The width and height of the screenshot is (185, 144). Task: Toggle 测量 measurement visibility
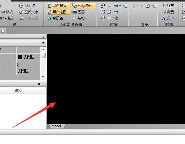tap(168, 12)
